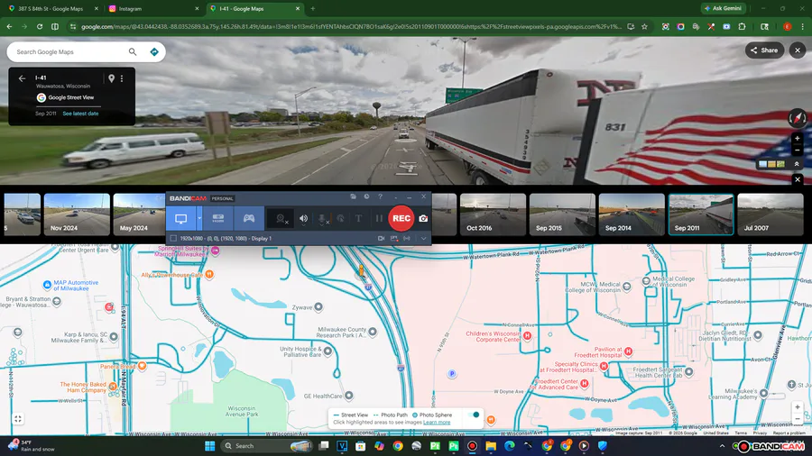Click the Google Maps search magnifier
Viewport: 812px width, 456px height.
(x=133, y=51)
